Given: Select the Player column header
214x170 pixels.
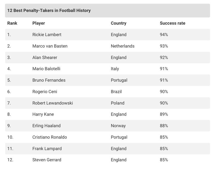Looking at the screenshot, I should [x=39, y=23].
